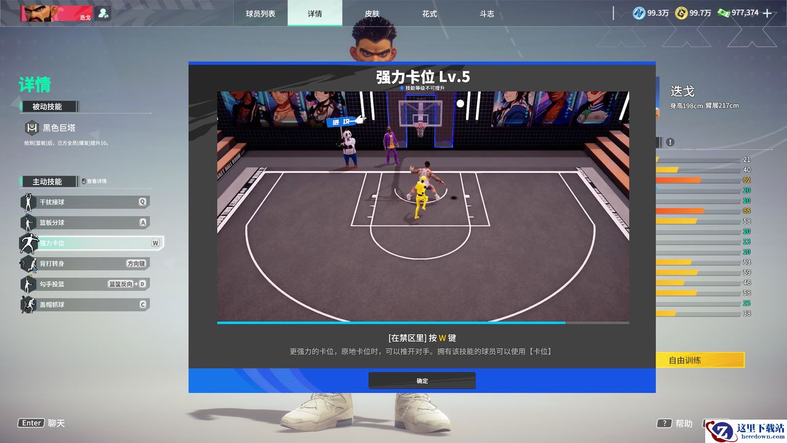
Task: Click the green cash icon beside 977,374
Action: tap(724, 13)
